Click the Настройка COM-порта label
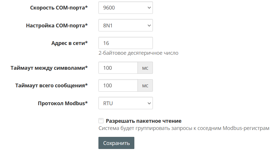Viewport: 271px width, 151px height. point(57,25)
